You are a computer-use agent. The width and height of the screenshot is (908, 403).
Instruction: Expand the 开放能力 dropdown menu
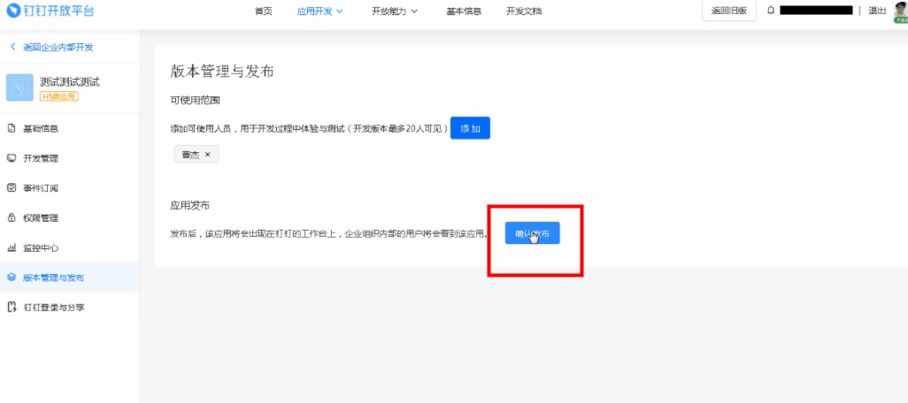[x=395, y=11]
